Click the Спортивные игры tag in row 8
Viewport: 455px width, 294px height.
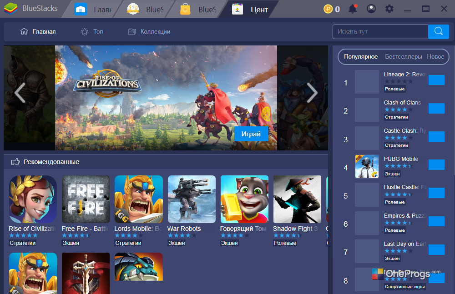point(405,286)
